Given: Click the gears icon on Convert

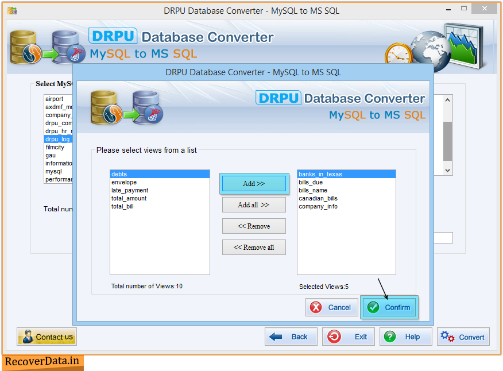Looking at the screenshot, I should [x=447, y=337].
